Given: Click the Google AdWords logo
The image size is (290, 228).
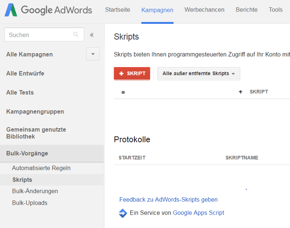Looking at the screenshot, I should [x=48, y=10].
